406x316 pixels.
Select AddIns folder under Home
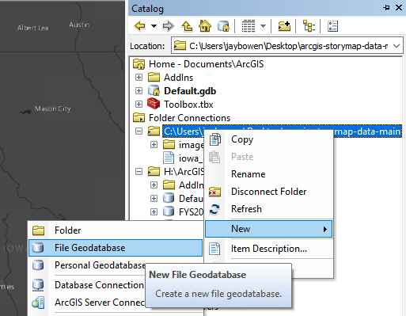(x=178, y=78)
